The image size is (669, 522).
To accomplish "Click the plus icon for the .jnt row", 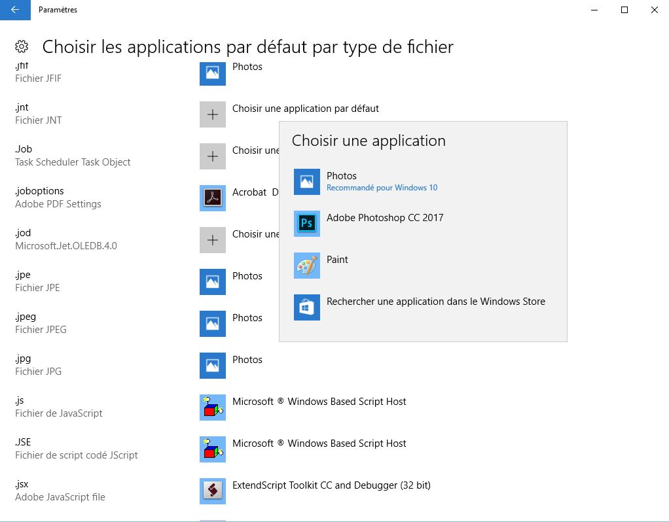I will (x=213, y=114).
